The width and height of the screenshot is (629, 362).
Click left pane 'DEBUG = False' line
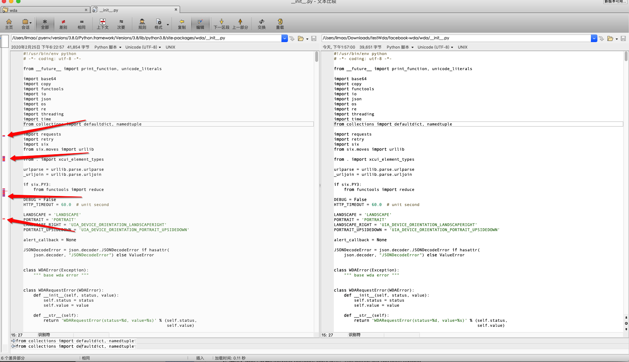(40, 200)
